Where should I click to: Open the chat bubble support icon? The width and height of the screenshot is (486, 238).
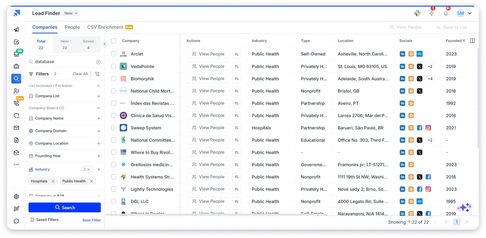tap(17, 221)
